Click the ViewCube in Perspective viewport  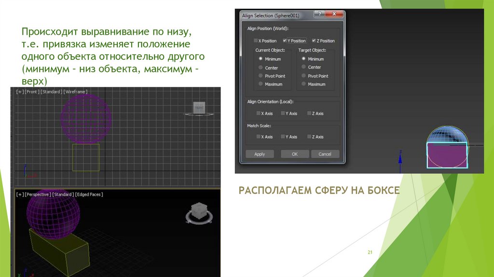coord(199,211)
